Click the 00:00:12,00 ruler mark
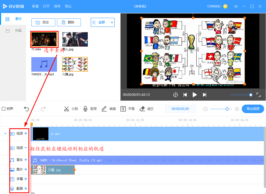 coord(135,120)
